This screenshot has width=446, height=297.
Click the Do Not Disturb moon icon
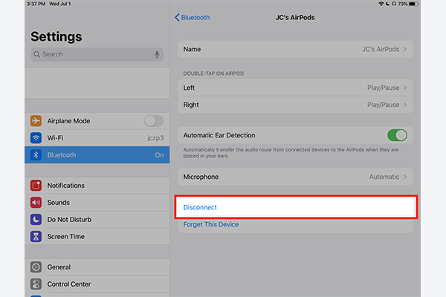tap(36, 220)
